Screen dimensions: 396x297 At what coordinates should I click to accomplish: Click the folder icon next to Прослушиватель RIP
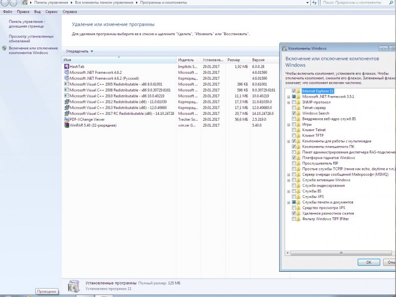[x=298, y=163]
